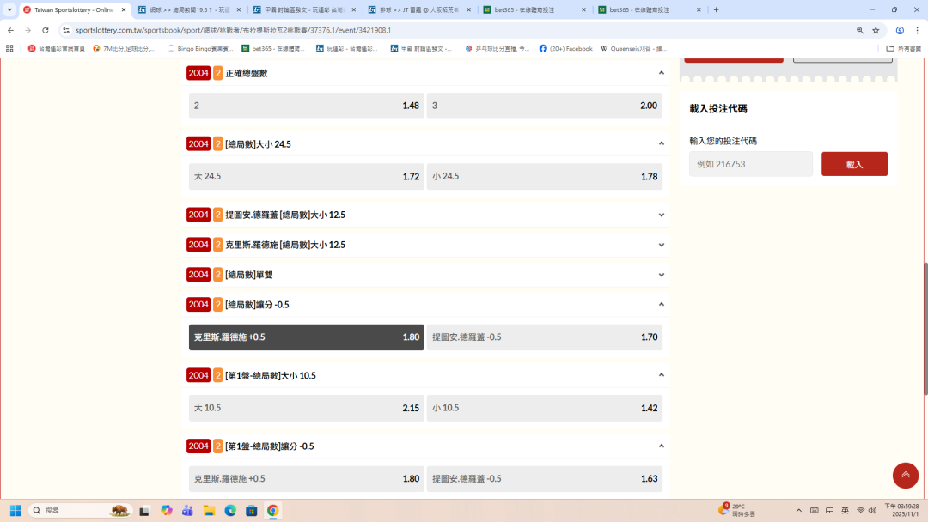
Task: Expand the [總局數]單雙 market section
Action: click(662, 275)
